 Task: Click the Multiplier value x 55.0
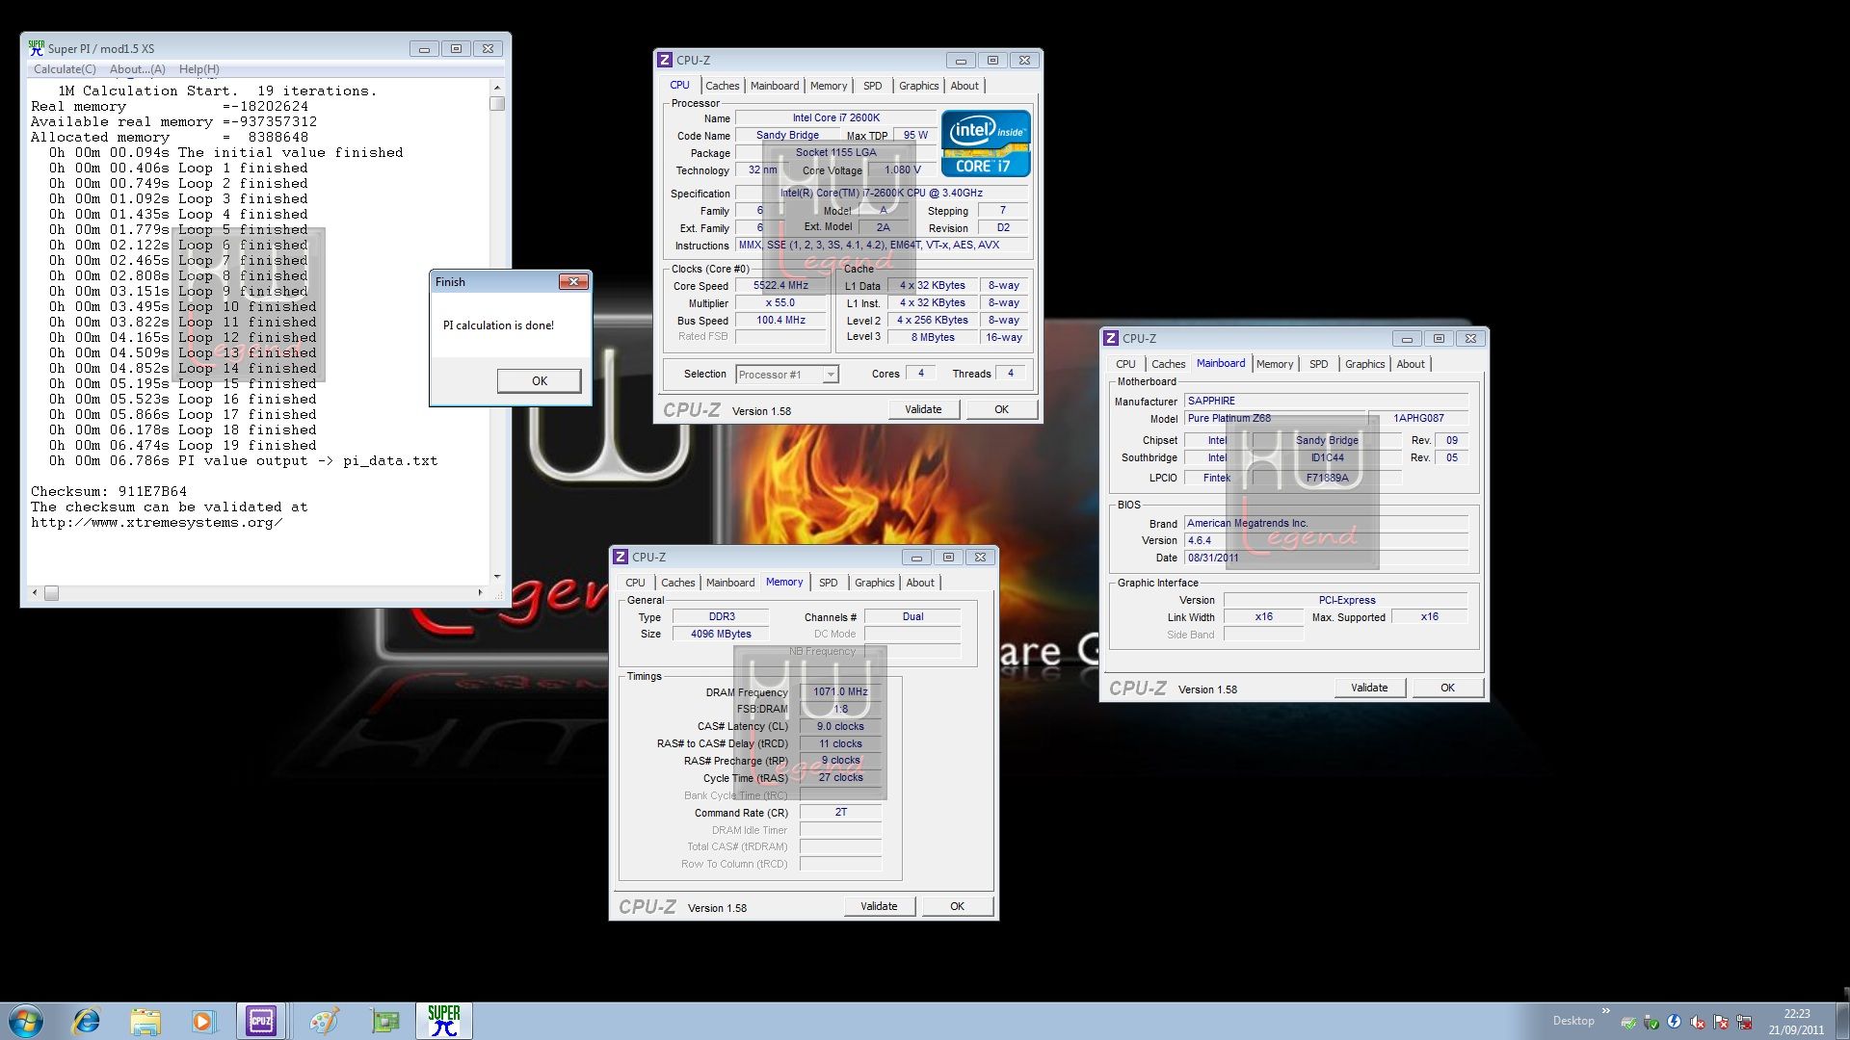click(780, 302)
